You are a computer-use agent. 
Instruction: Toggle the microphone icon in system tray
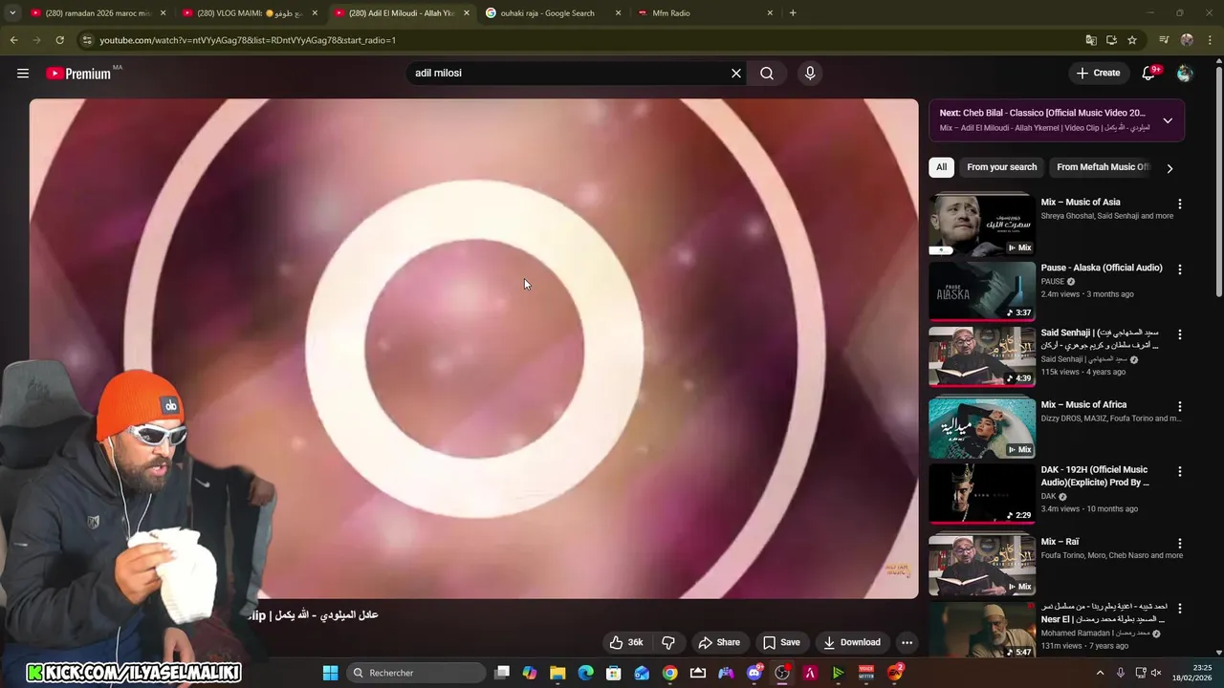[1121, 673]
